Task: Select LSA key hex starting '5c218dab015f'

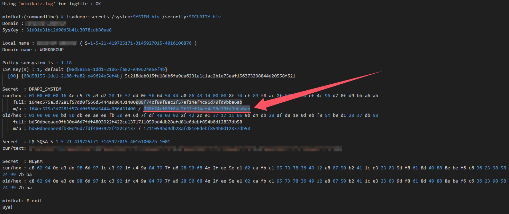Action: click(x=210, y=76)
